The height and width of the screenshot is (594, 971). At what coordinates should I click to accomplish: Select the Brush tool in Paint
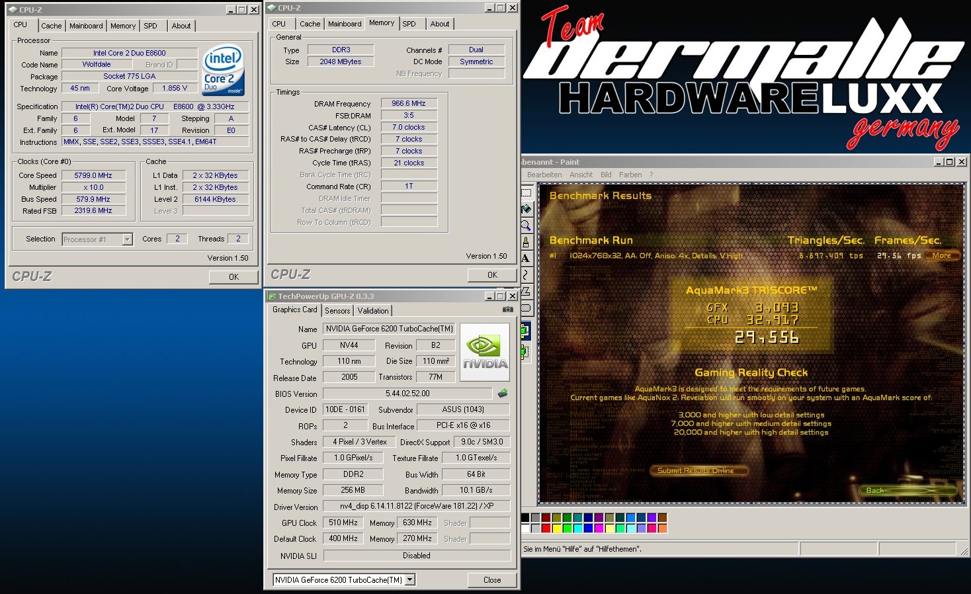click(x=527, y=242)
